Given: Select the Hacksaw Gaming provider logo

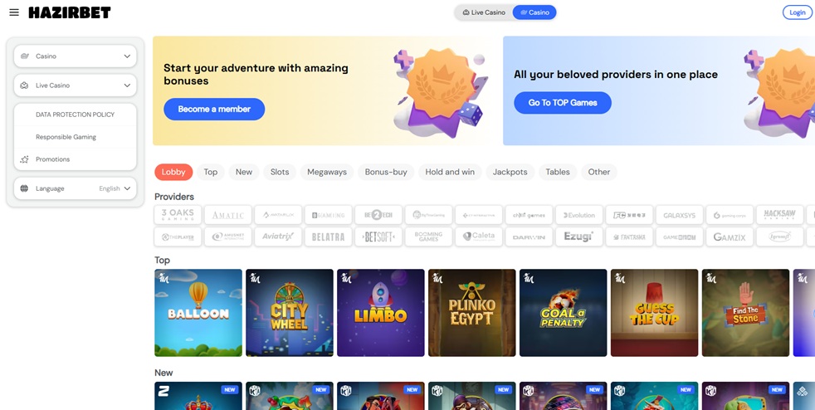Looking at the screenshot, I should coord(779,215).
